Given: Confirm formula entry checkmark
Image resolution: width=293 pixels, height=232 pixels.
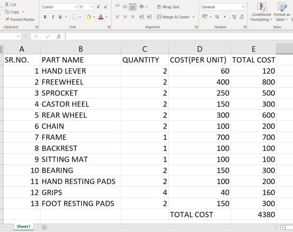Looking at the screenshot, I should tap(47, 36).
